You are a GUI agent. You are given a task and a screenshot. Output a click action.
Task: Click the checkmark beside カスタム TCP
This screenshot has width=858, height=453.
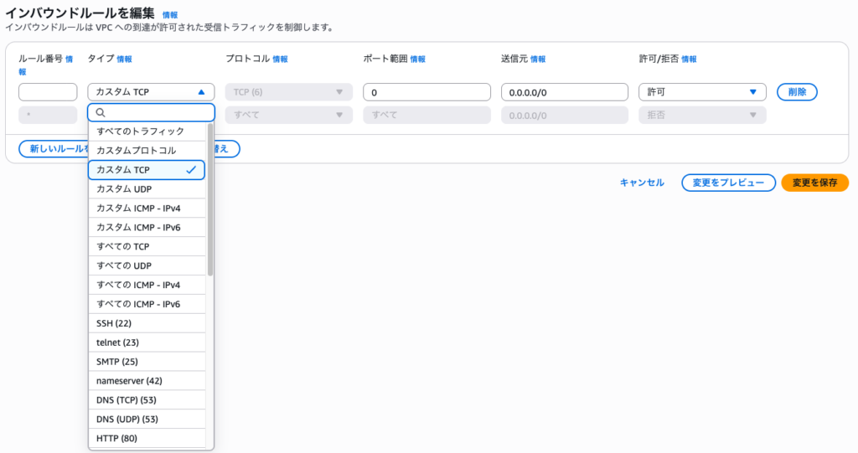pyautogui.click(x=192, y=170)
